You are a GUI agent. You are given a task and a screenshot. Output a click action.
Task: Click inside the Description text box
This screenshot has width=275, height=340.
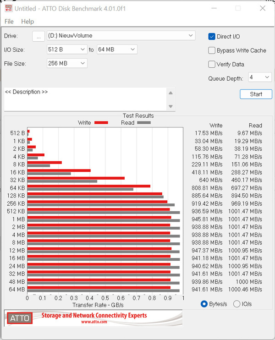[x=85, y=99]
